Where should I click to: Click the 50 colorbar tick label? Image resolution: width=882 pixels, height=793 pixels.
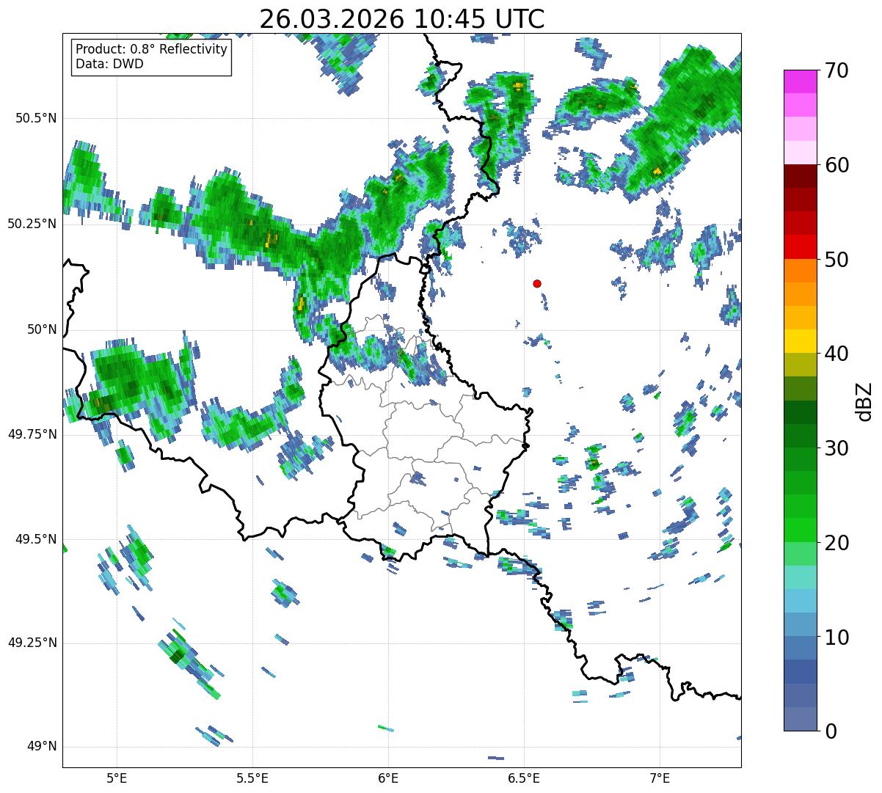[x=837, y=260]
